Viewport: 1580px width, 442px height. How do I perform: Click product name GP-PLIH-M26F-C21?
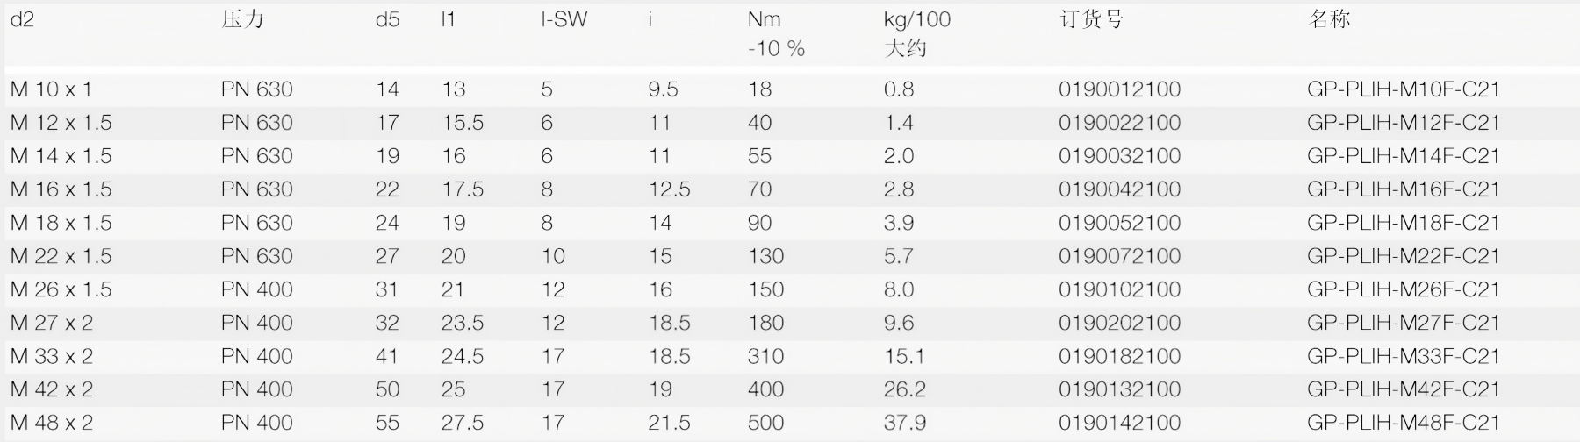(x=1403, y=289)
